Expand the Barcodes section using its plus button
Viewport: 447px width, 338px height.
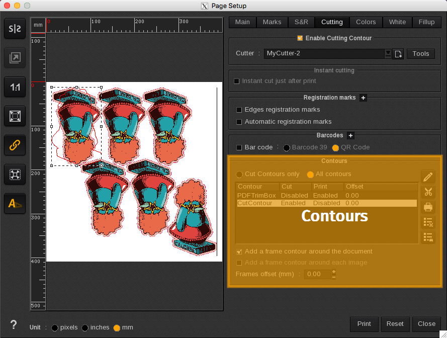point(350,135)
